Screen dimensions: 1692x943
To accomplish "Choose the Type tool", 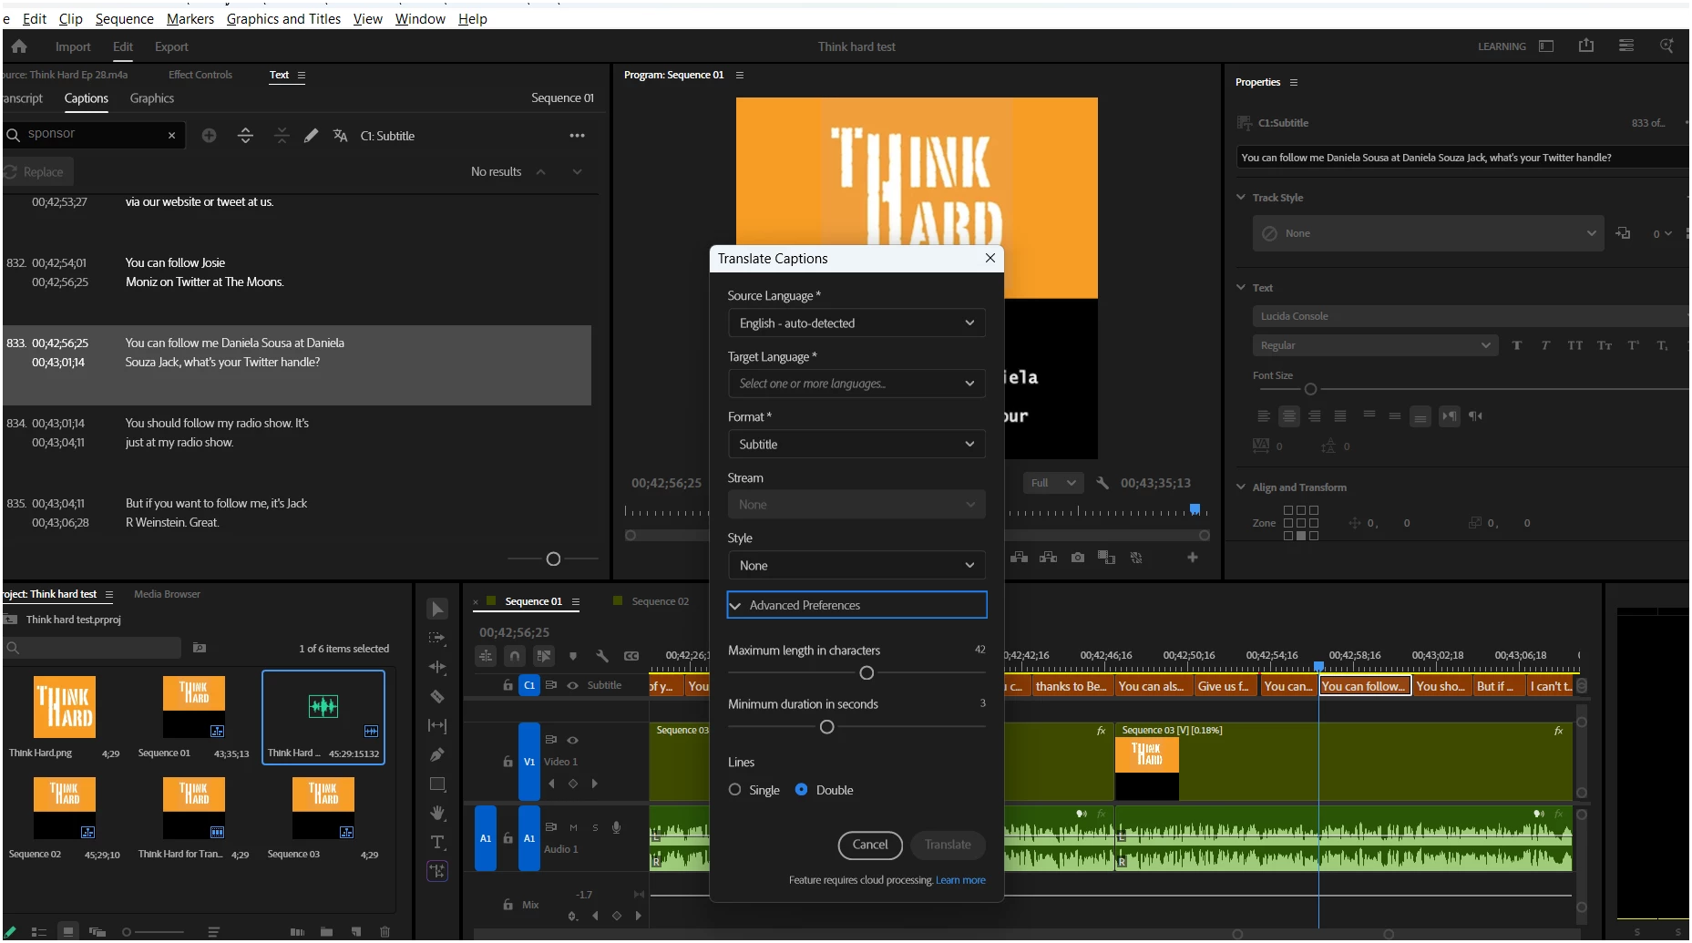I will click(437, 842).
